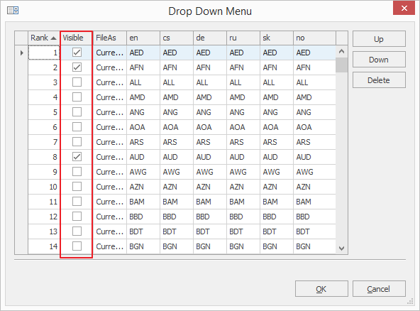Move the selected row Up
This screenshot has width=420, height=311.
[x=379, y=39]
